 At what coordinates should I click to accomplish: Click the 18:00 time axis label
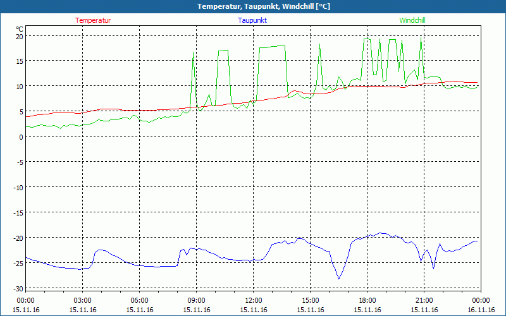tap(367, 301)
